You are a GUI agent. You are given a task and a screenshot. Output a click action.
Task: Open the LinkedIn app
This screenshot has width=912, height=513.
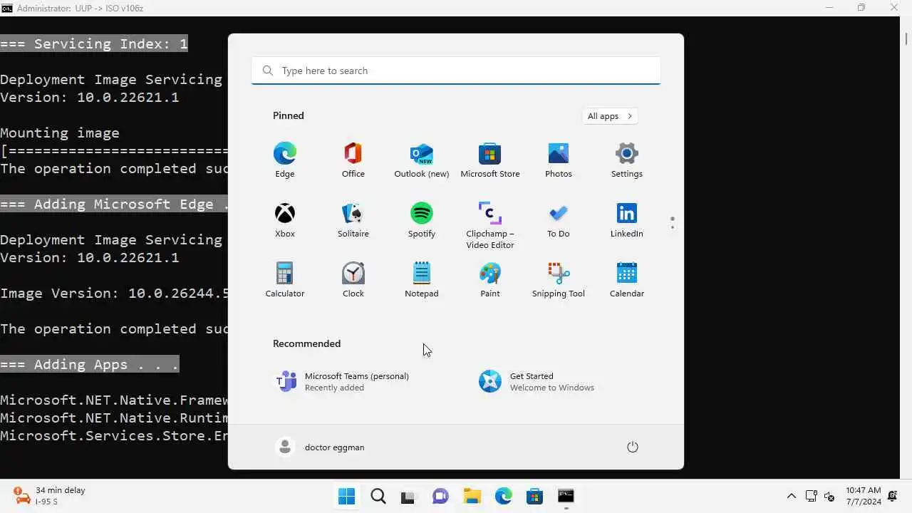627,220
